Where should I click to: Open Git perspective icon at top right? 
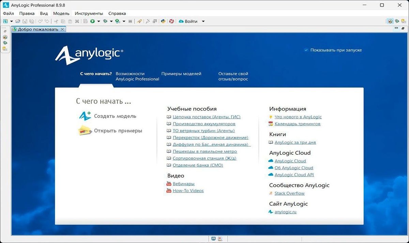[x=403, y=21]
